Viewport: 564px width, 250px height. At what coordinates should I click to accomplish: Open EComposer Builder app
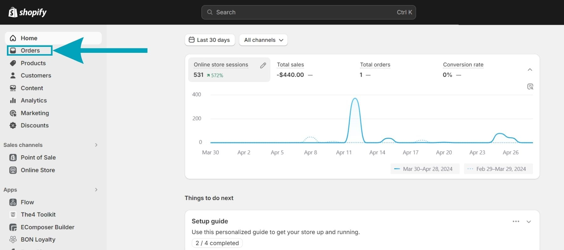pos(47,227)
